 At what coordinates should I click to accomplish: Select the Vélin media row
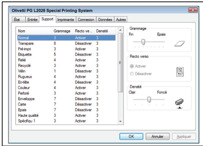click(x=66, y=71)
